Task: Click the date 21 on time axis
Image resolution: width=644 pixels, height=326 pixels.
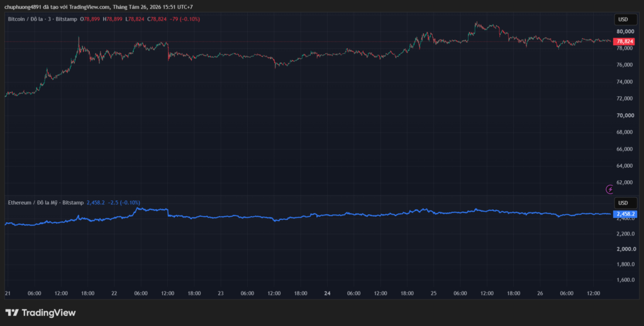Action: [x=8, y=293]
